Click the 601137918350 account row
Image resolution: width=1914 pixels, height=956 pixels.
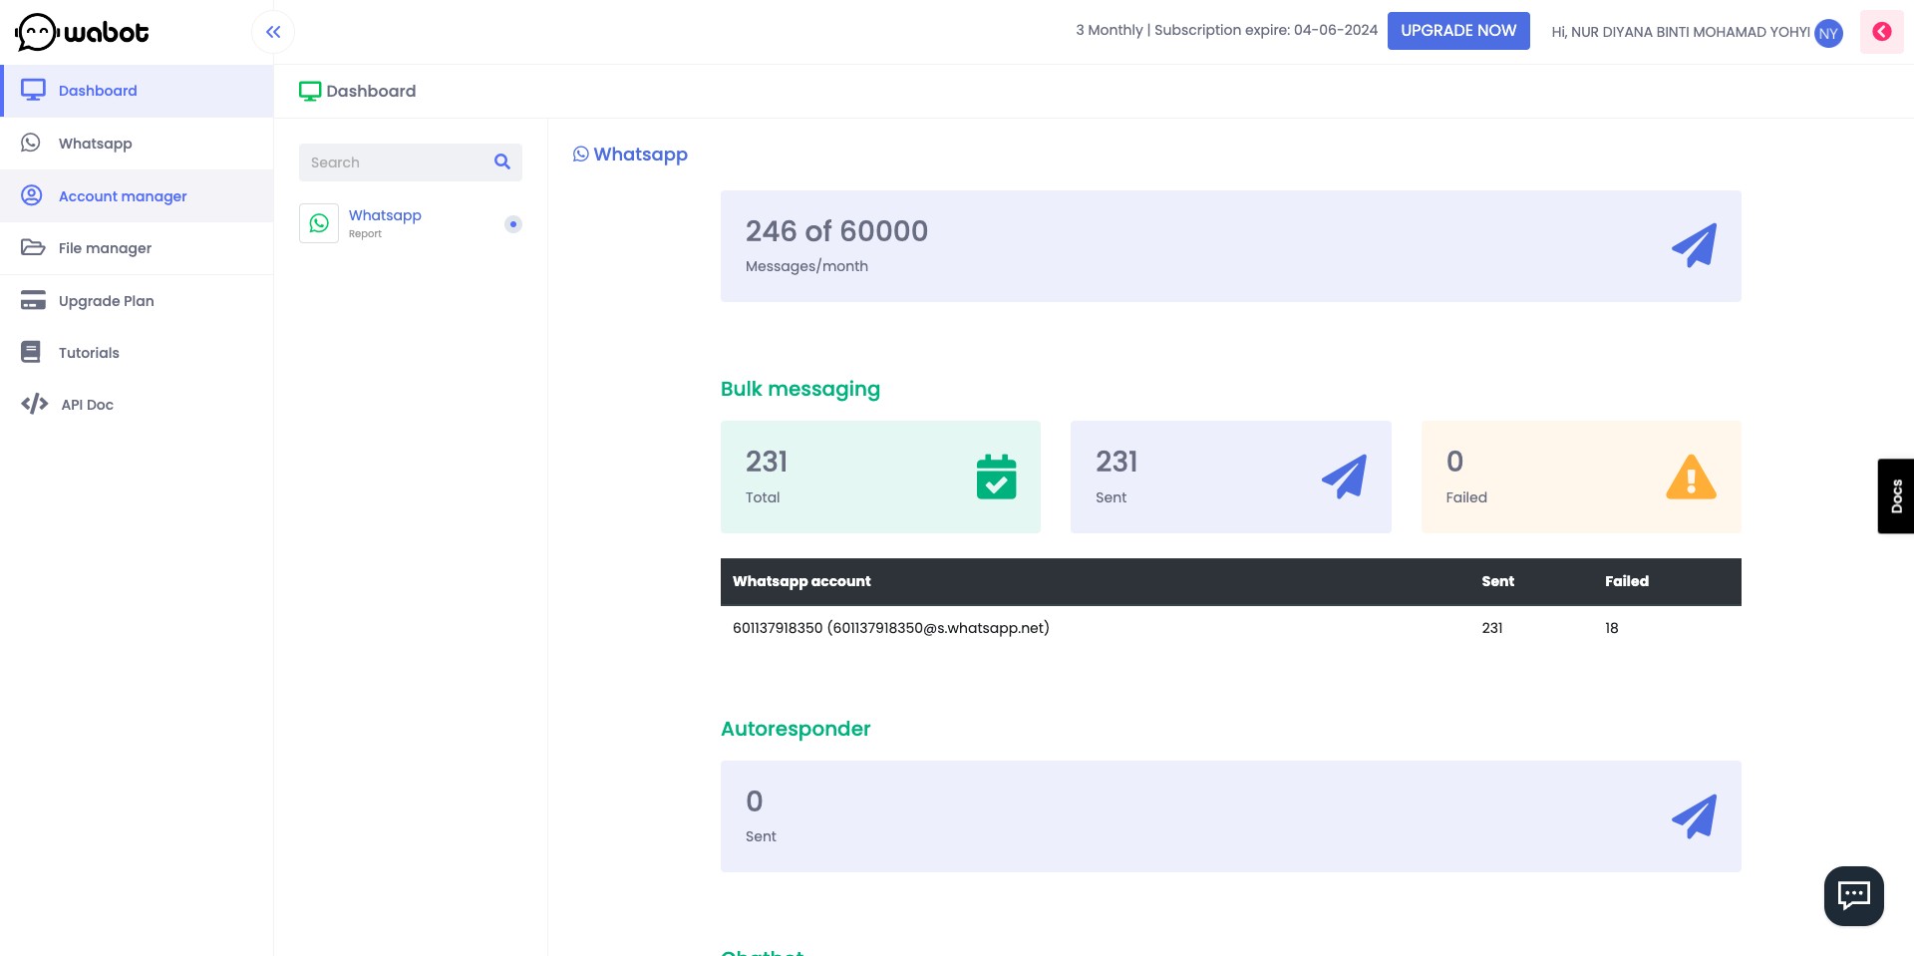1230,628
